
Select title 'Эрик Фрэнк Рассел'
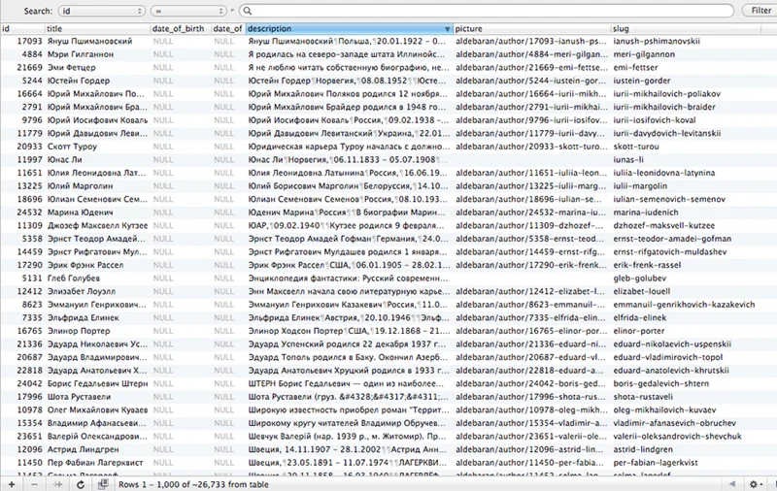pos(85,265)
